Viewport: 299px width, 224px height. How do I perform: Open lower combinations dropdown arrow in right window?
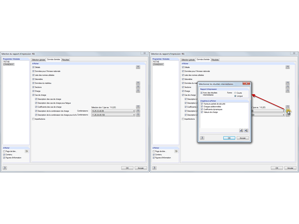click(283, 115)
